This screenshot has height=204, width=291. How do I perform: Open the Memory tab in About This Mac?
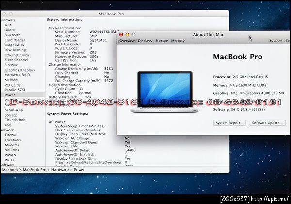[178, 41]
